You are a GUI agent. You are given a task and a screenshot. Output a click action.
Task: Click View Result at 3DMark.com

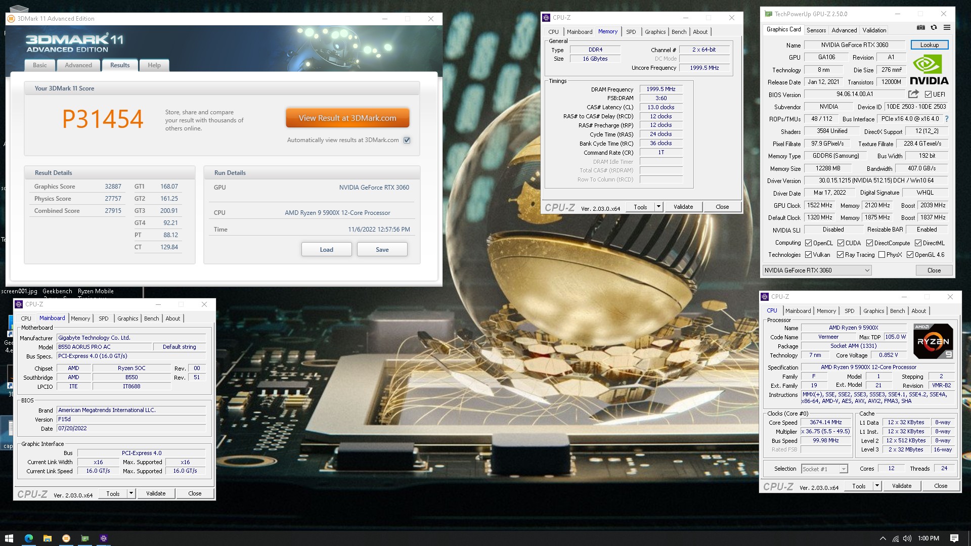[347, 118]
